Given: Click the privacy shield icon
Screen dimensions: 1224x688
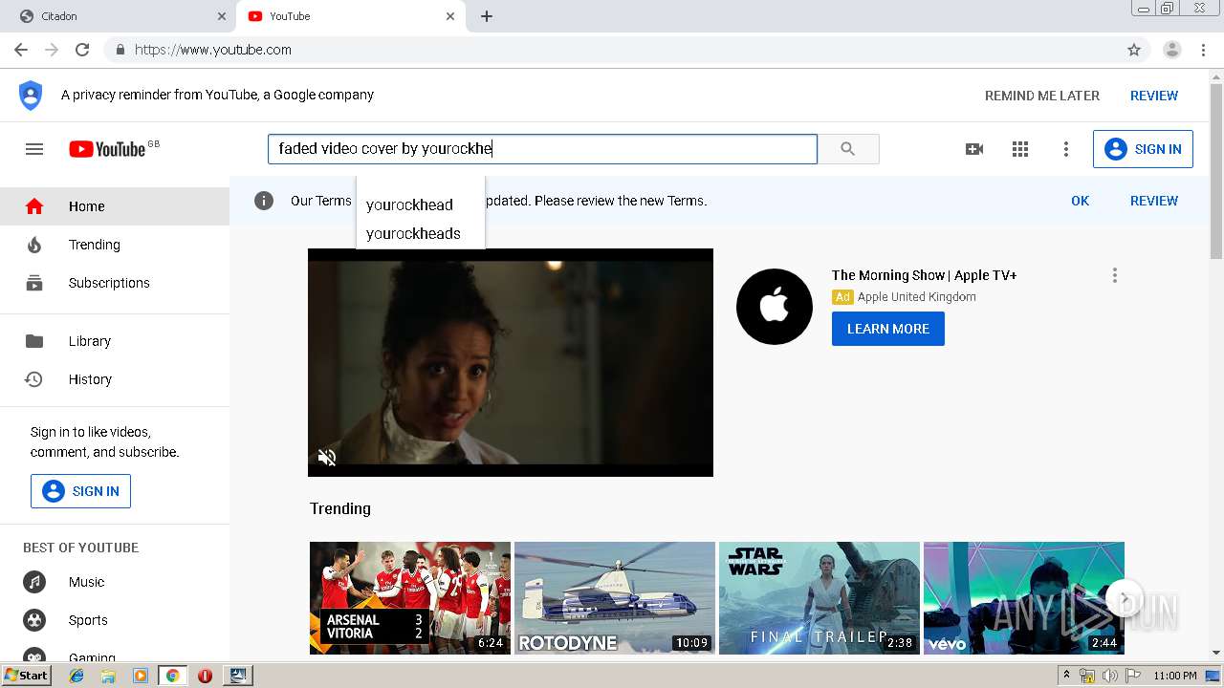Looking at the screenshot, I should [31, 96].
